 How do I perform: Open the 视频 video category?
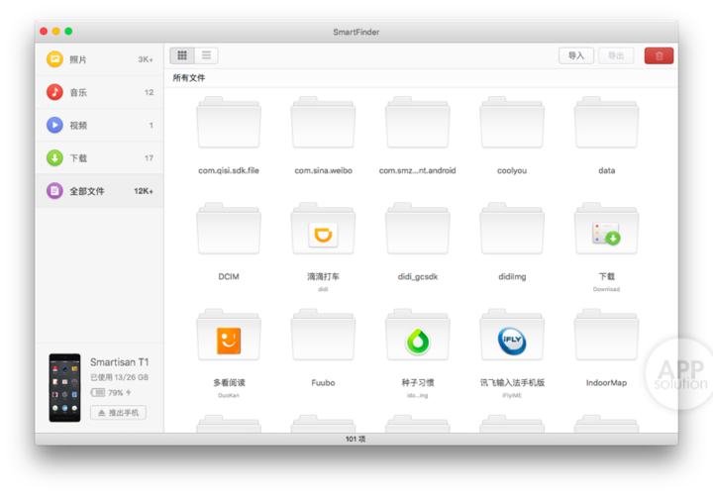99,125
